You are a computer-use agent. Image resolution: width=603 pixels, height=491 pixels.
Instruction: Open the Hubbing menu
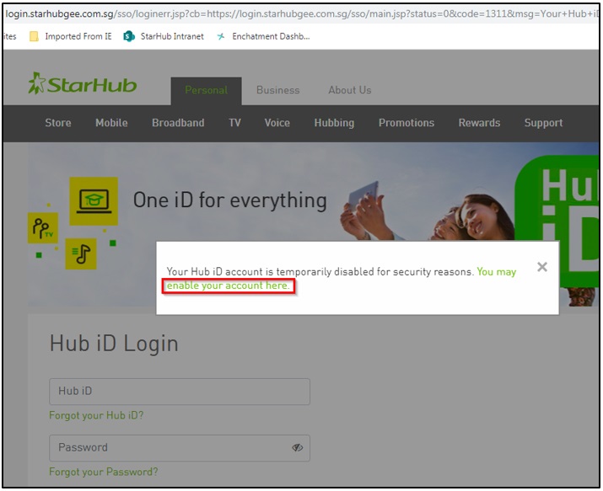(x=334, y=123)
